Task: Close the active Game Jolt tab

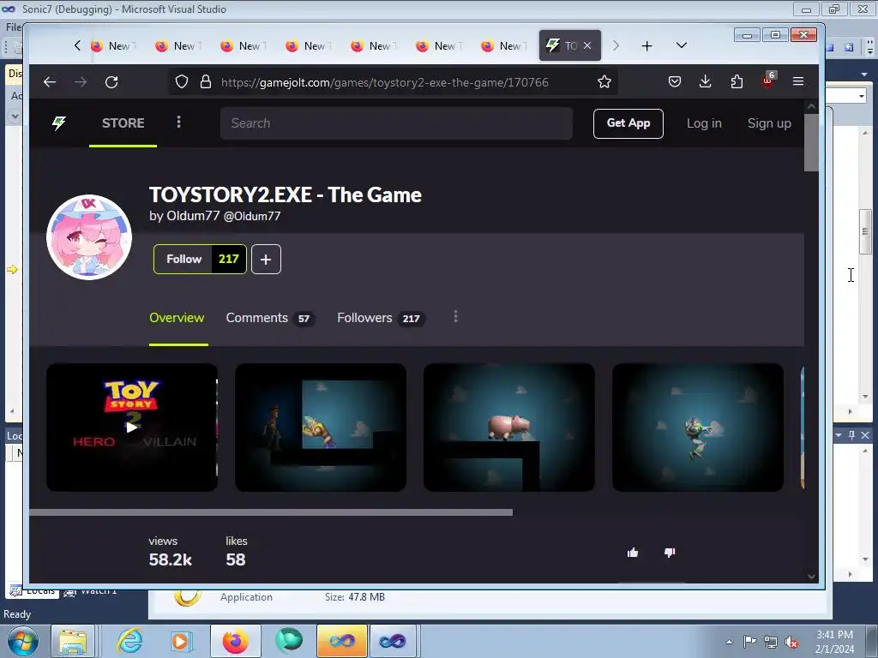Action: 587,46
